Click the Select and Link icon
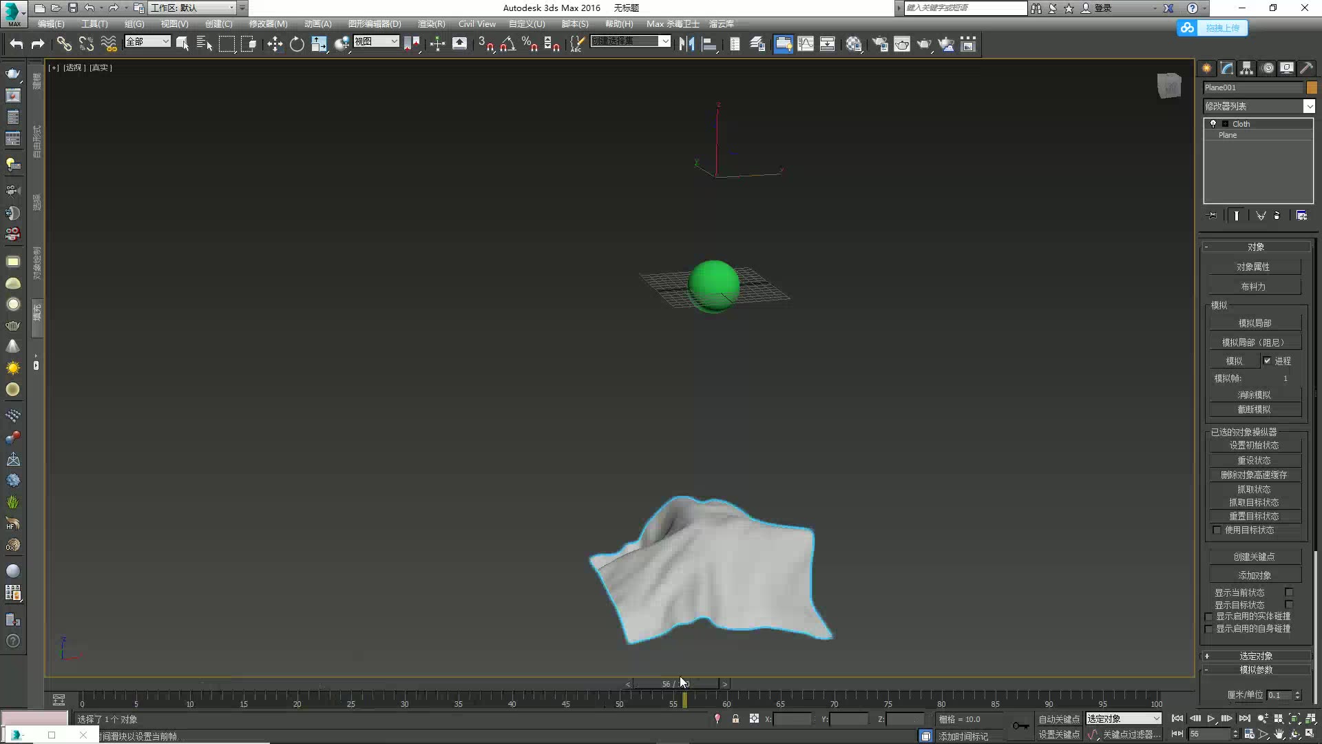Image resolution: width=1322 pixels, height=744 pixels. click(64, 45)
